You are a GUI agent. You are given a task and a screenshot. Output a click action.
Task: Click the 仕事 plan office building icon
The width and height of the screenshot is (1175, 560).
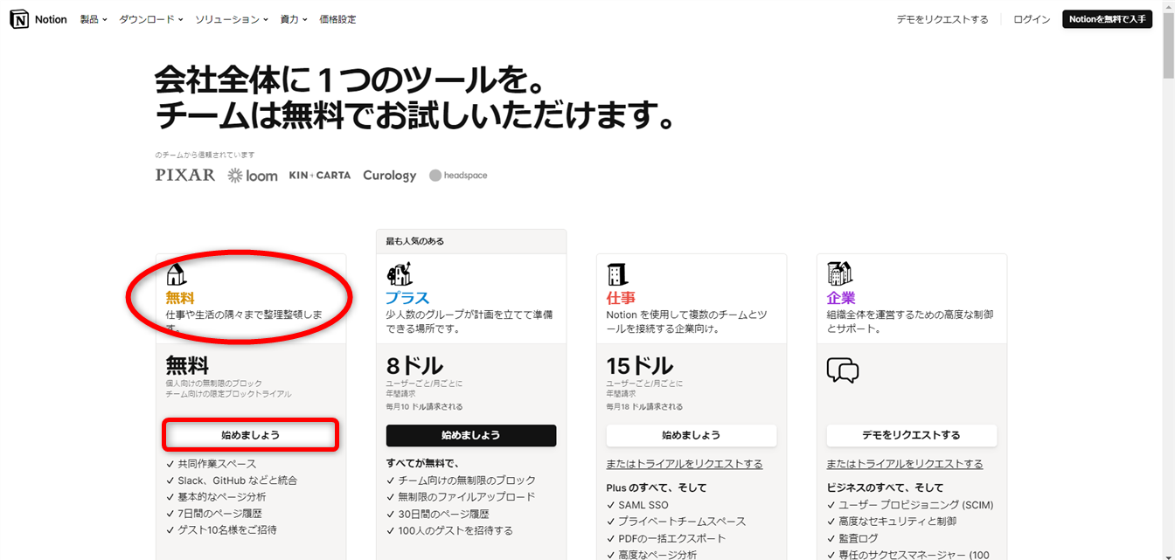(x=617, y=274)
